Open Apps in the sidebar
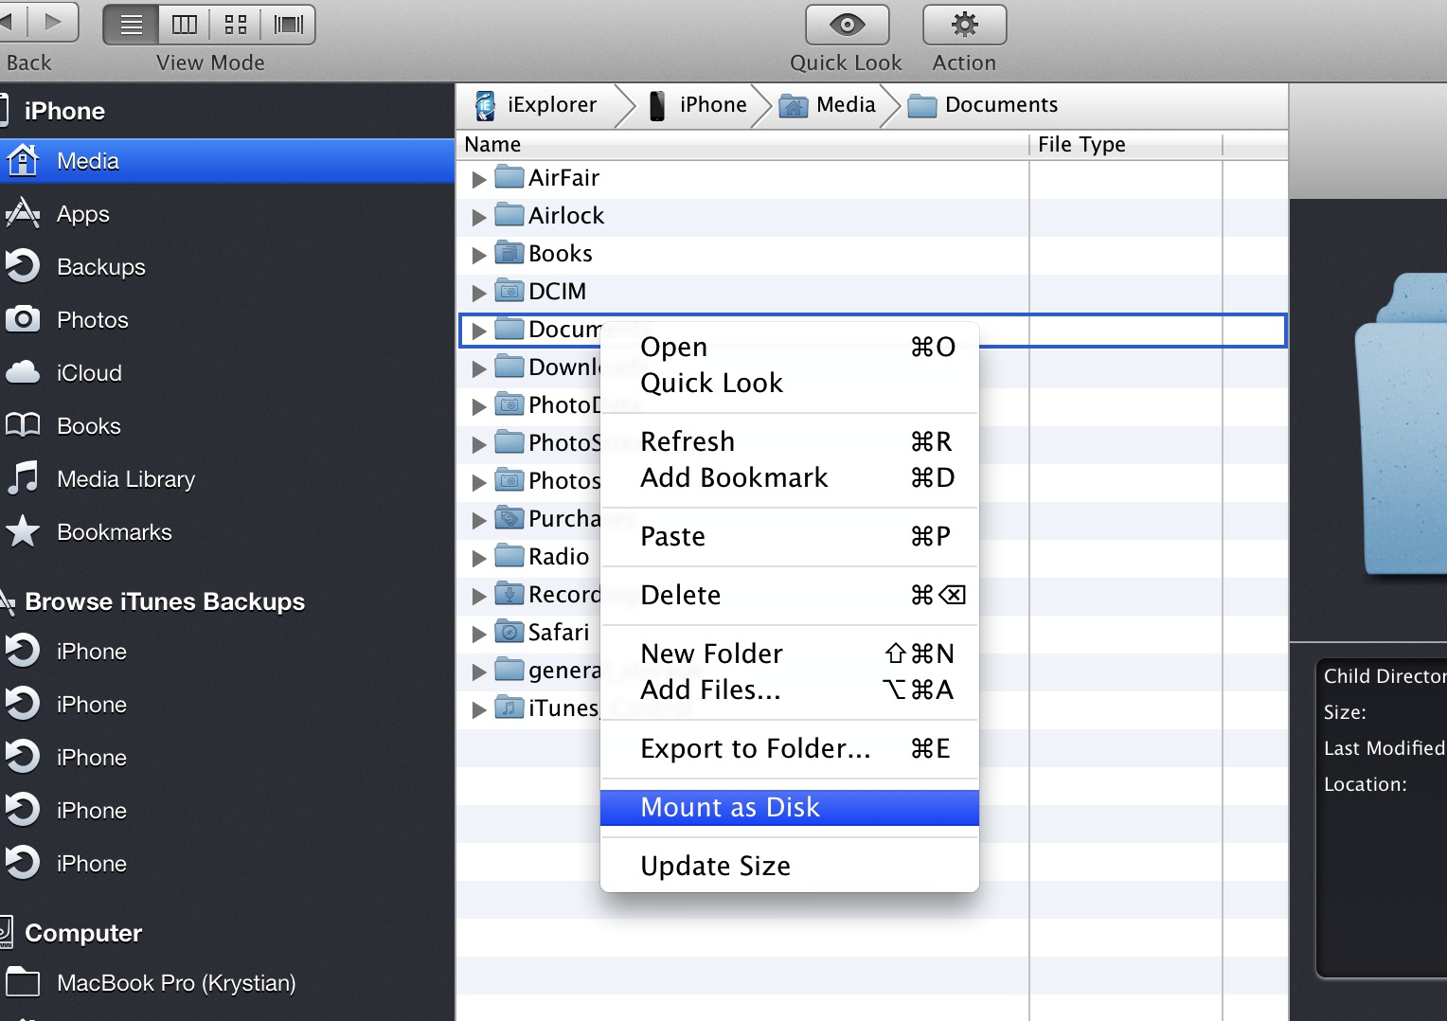The width and height of the screenshot is (1447, 1021). pos(82,214)
